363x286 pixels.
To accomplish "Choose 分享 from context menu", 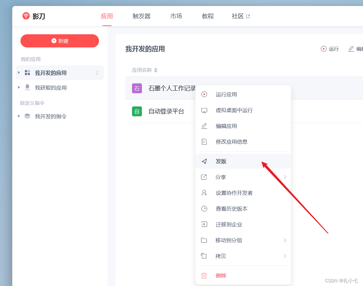I will tap(243, 177).
